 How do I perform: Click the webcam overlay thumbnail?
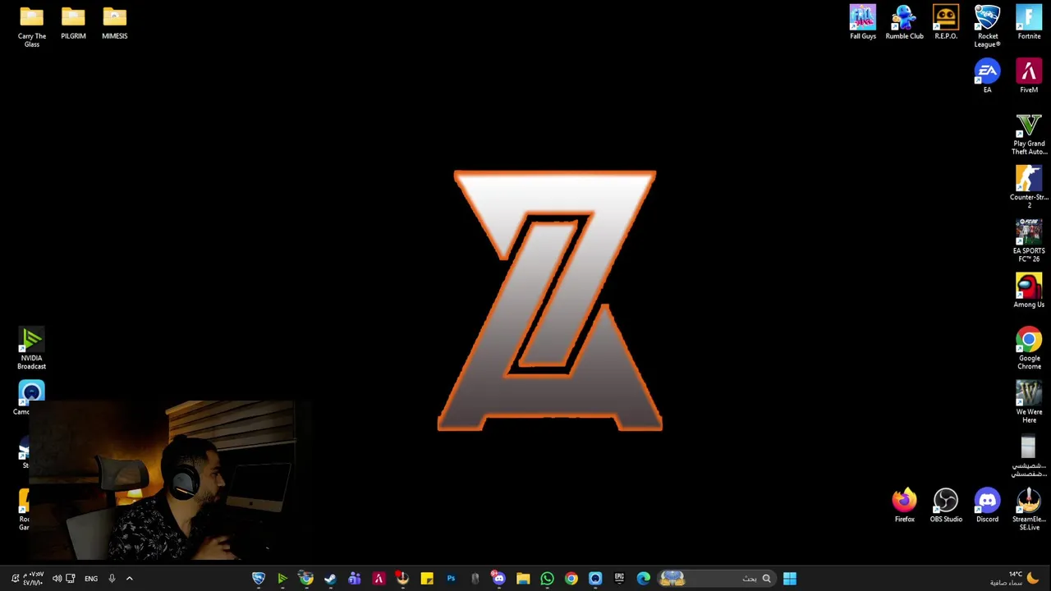(x=172, y=480)
